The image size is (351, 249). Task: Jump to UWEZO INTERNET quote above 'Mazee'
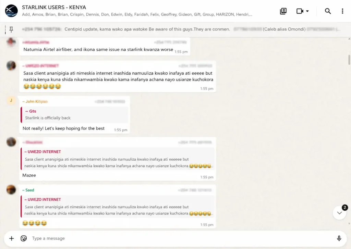(117, 158)
